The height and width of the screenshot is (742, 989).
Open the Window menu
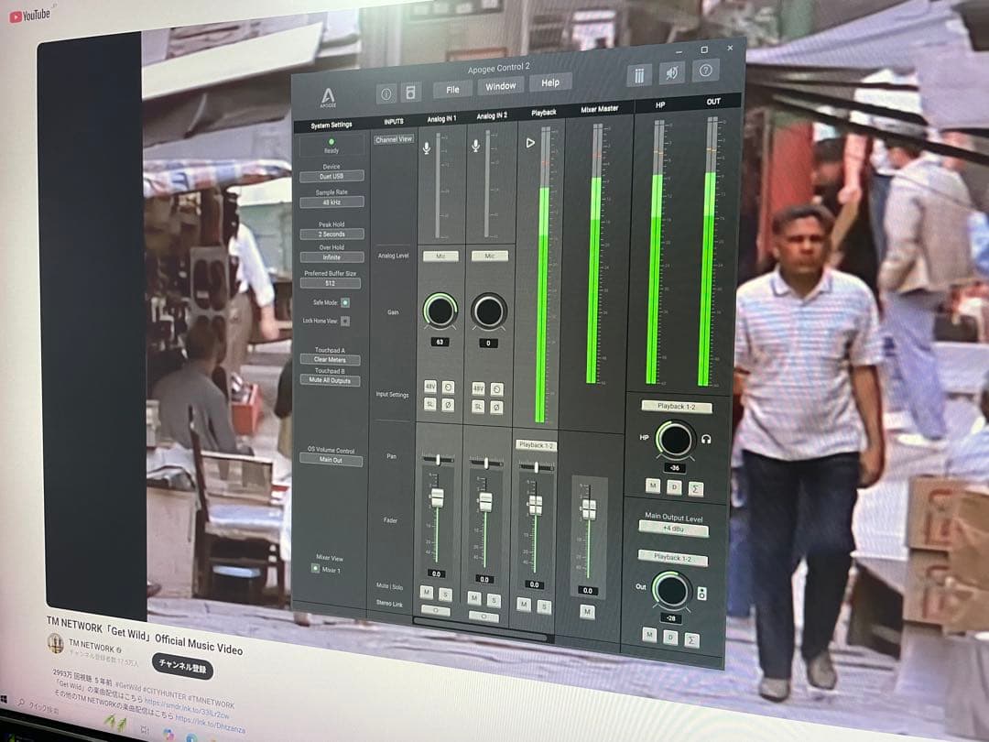500,86
